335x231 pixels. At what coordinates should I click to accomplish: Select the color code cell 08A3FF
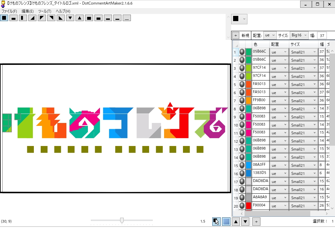(x=260, y=164)
